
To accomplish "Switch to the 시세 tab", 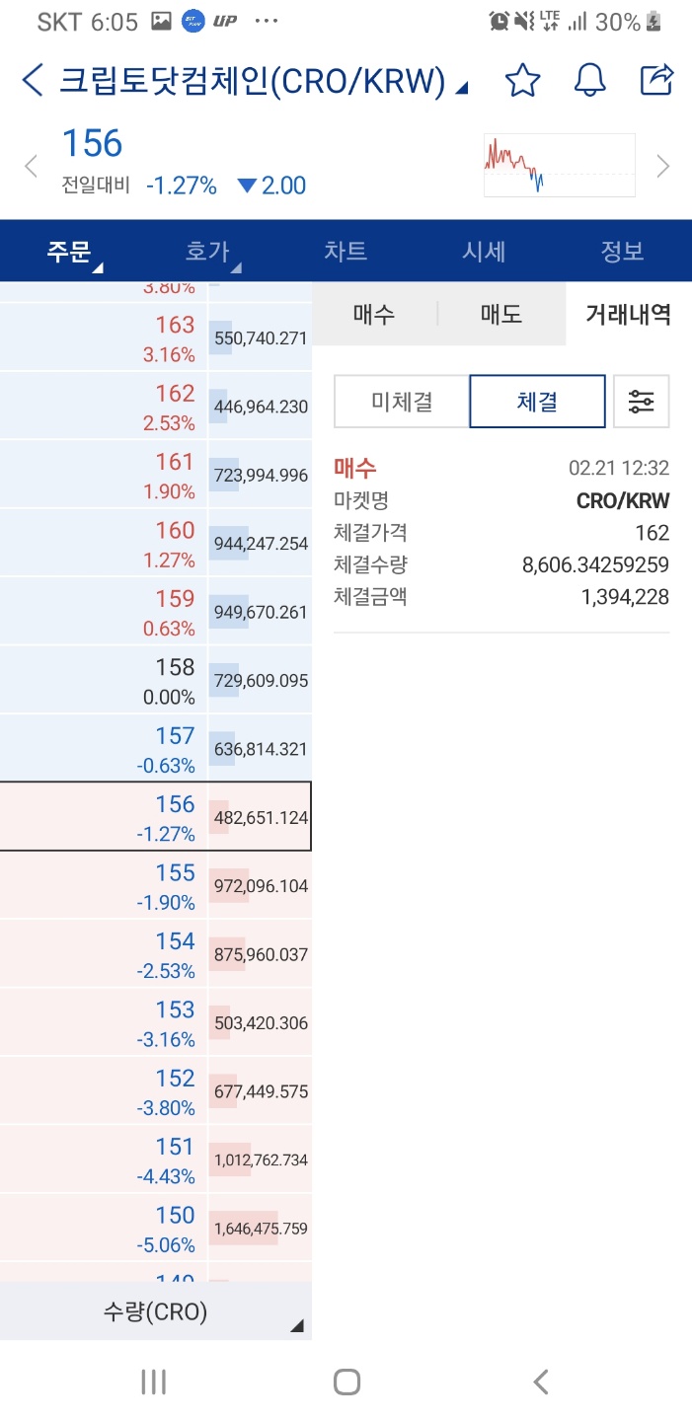I will tap(484, 252).
